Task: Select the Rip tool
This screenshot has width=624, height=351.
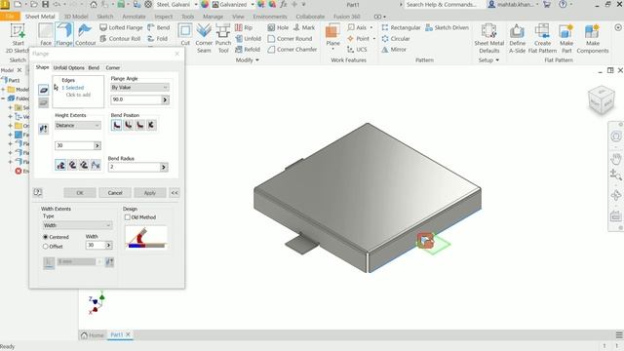Action: coord(244,27)
